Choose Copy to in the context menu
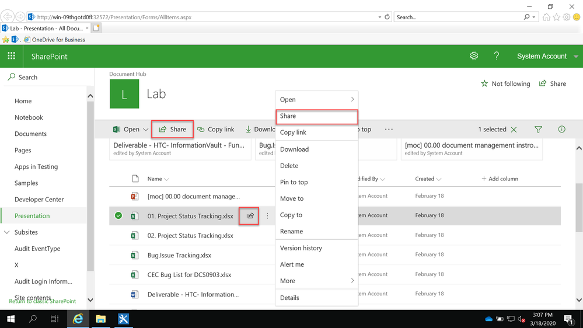The image size is (583, 328). [317, 215]
